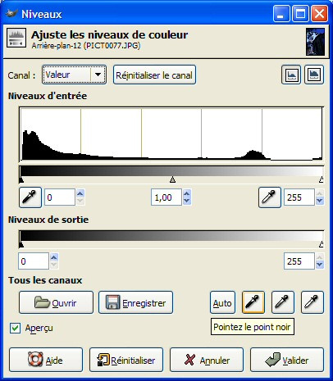Click the output levels 0 input field

click(x=34, y=261)
